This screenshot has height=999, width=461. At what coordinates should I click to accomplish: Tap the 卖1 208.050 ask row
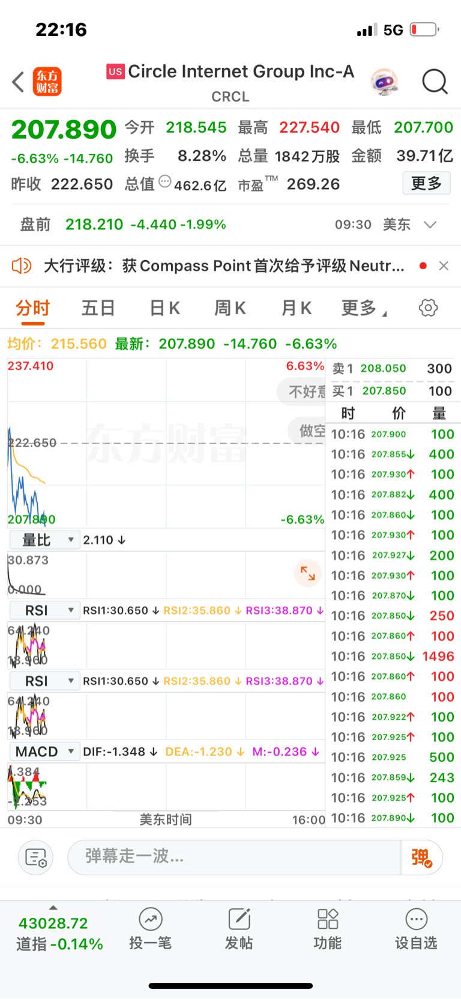392,368
